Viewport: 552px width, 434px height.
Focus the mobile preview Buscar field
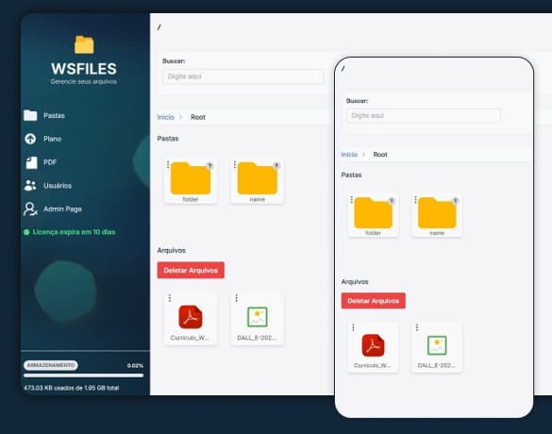(x=423, y=115)
